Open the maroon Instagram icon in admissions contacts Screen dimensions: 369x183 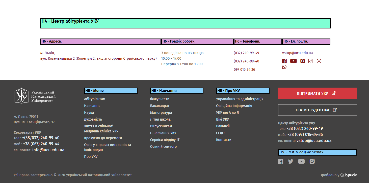click(x=303, y=61)
